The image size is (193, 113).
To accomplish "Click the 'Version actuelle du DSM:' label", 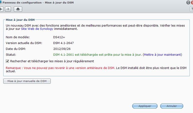I will pos(24,43).
